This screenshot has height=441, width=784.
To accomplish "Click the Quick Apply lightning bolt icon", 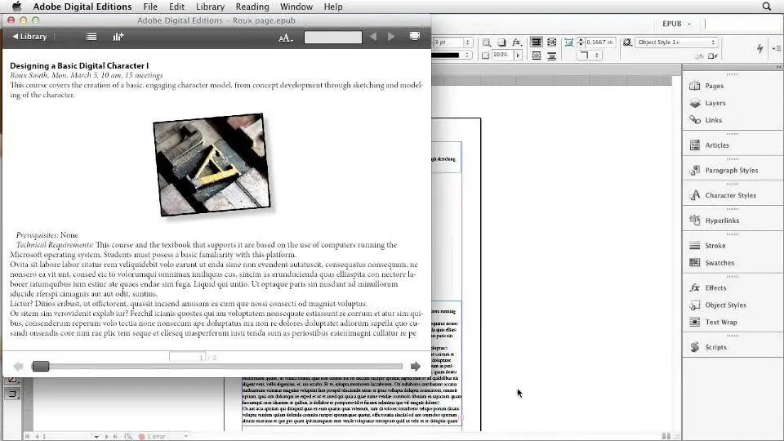I will (760, 48).
